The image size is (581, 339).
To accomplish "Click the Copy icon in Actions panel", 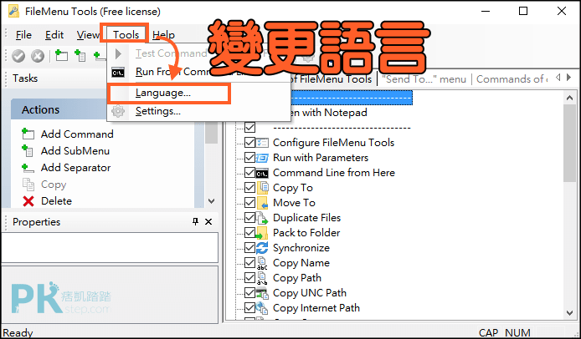I will (28, 184).
